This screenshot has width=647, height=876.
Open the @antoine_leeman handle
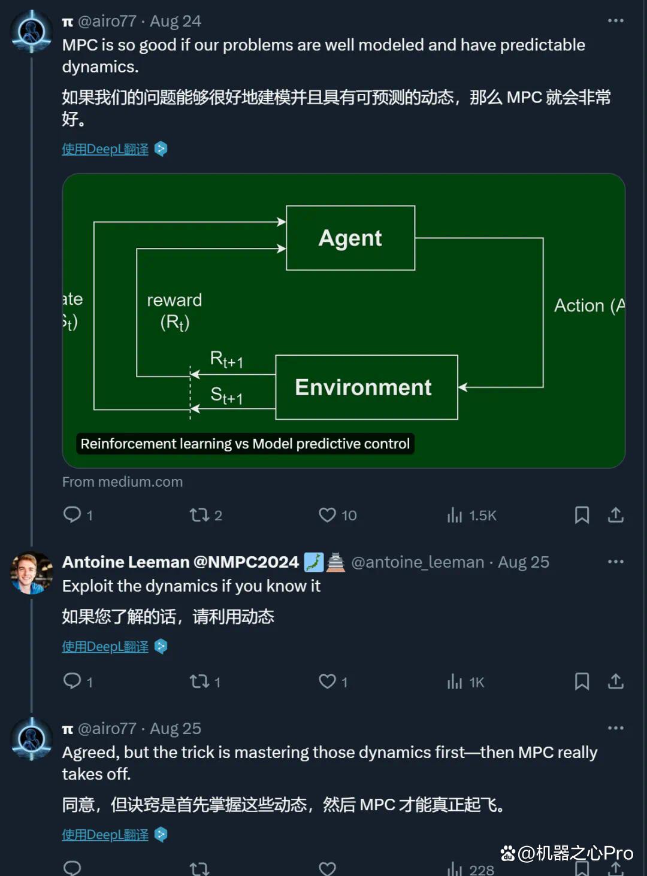[x=418, y=562]
